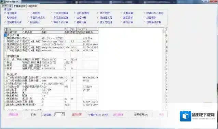Decrease decimal places with stepper down arrow
Screen dimensions: 218x129
63,115
